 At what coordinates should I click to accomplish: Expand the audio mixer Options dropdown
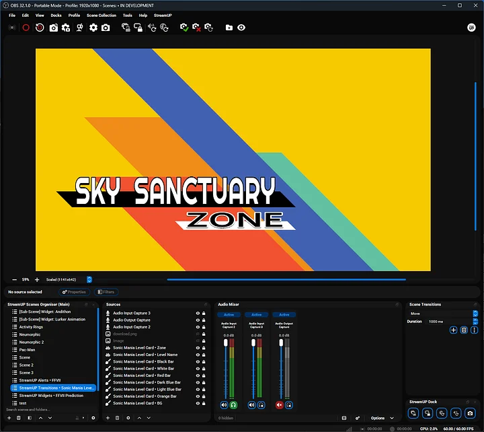[382, 418]
